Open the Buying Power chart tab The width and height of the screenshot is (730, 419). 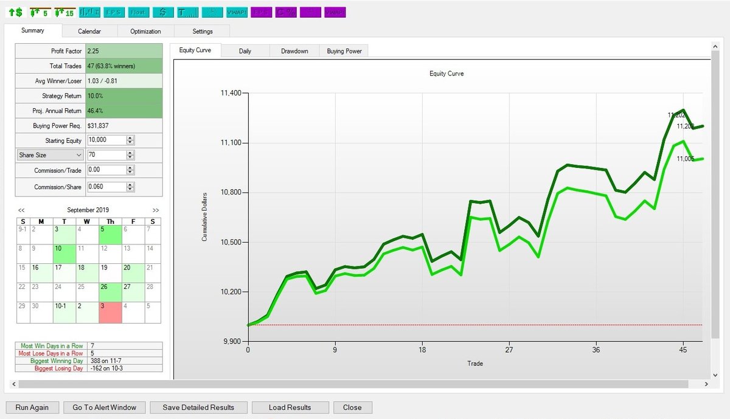[344, 51]
